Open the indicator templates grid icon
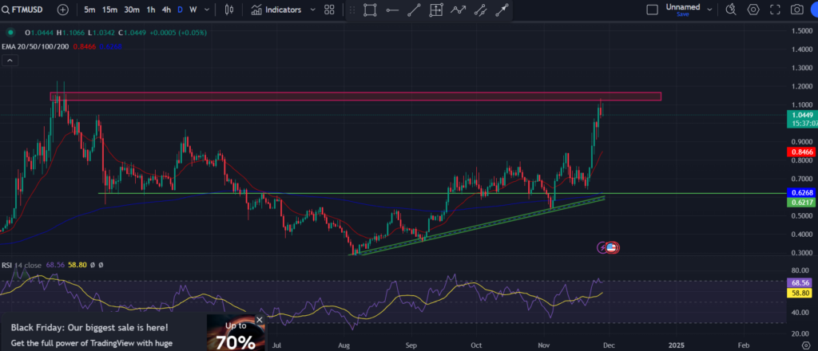 (329, 10)
